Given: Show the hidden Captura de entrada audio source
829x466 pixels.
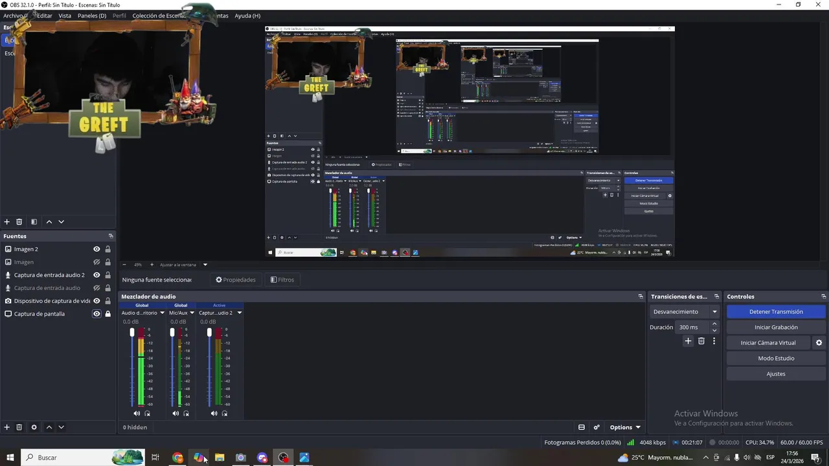Looking at the screenshot, I should 97,288.
